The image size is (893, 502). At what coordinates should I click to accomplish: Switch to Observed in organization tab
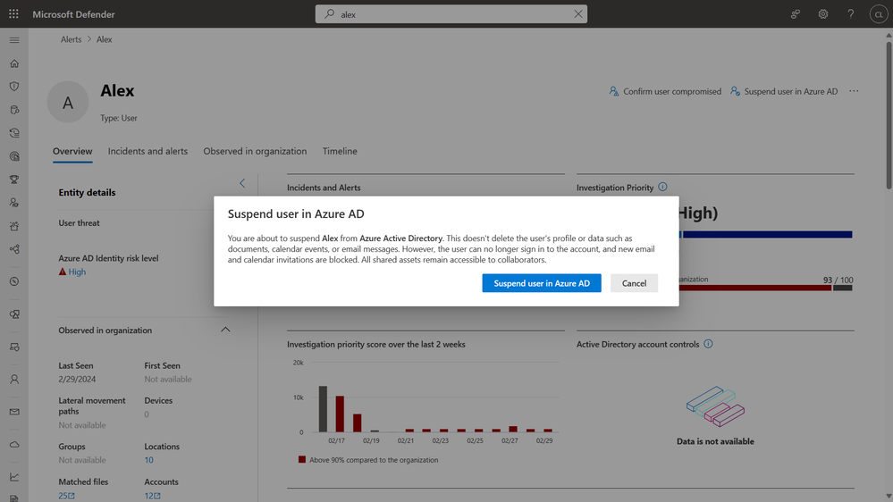(255, 151)
